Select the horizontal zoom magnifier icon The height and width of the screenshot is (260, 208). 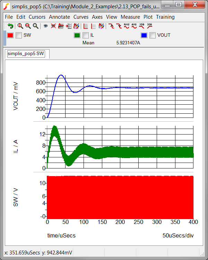point(28,26)
